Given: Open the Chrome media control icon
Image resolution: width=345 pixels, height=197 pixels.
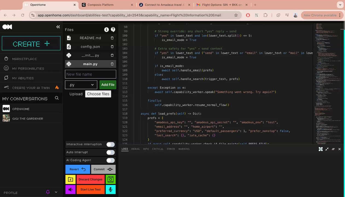Looking at the screenshot, I should (287, 15).
